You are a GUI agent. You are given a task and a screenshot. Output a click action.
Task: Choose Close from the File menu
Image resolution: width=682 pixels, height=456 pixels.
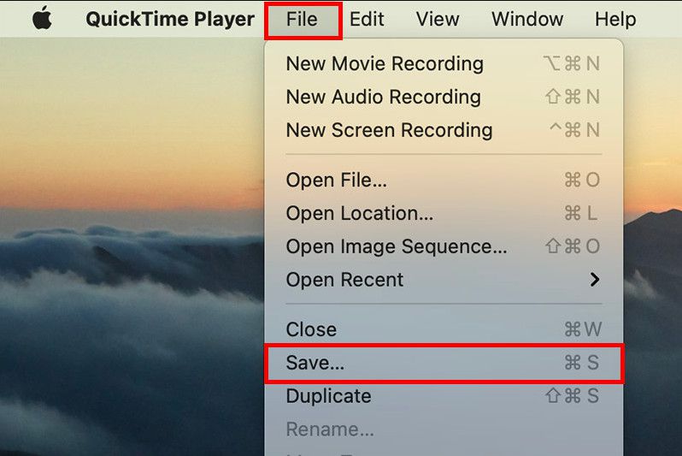(444, 329)
